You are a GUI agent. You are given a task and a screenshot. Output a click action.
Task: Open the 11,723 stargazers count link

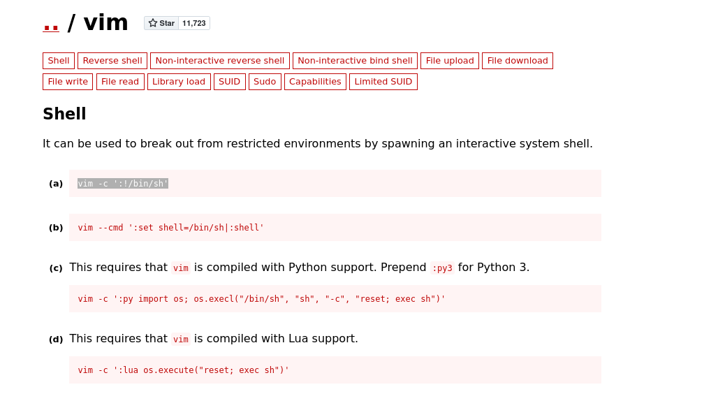pos(194,23)
